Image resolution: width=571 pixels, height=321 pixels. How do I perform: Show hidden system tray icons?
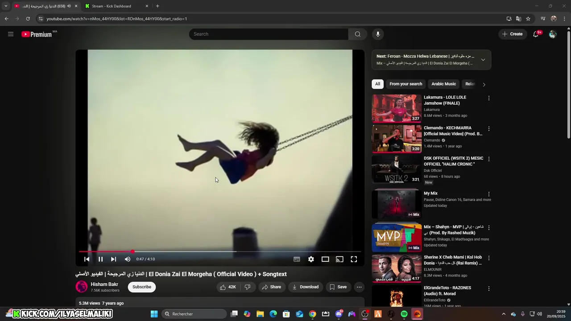[x=504, y=314]
